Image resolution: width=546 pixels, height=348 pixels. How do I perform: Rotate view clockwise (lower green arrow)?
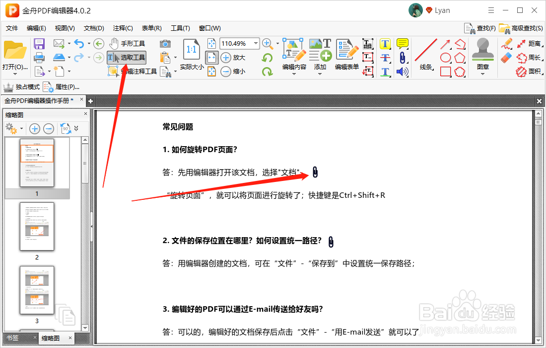click(267, 72)
